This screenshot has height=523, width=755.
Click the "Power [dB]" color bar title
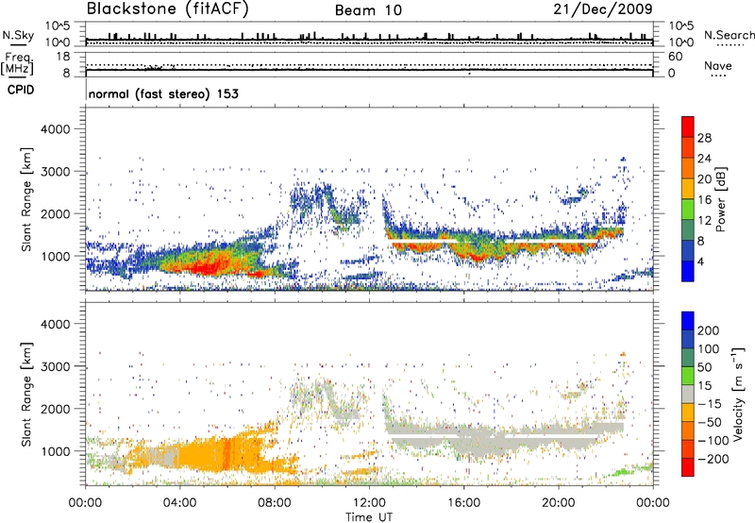click(x=720, y=199)
